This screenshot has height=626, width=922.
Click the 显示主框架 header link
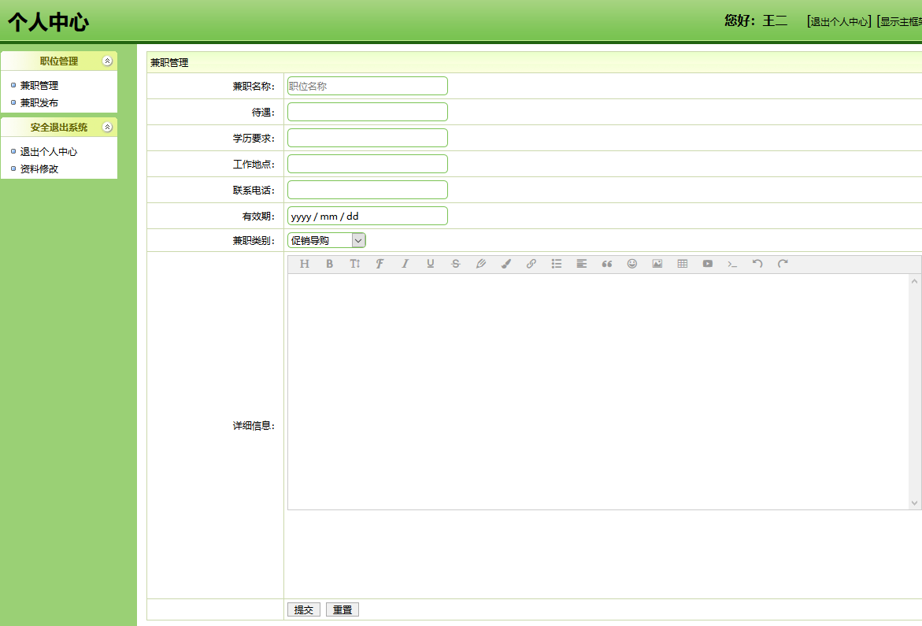coord(900,22)
